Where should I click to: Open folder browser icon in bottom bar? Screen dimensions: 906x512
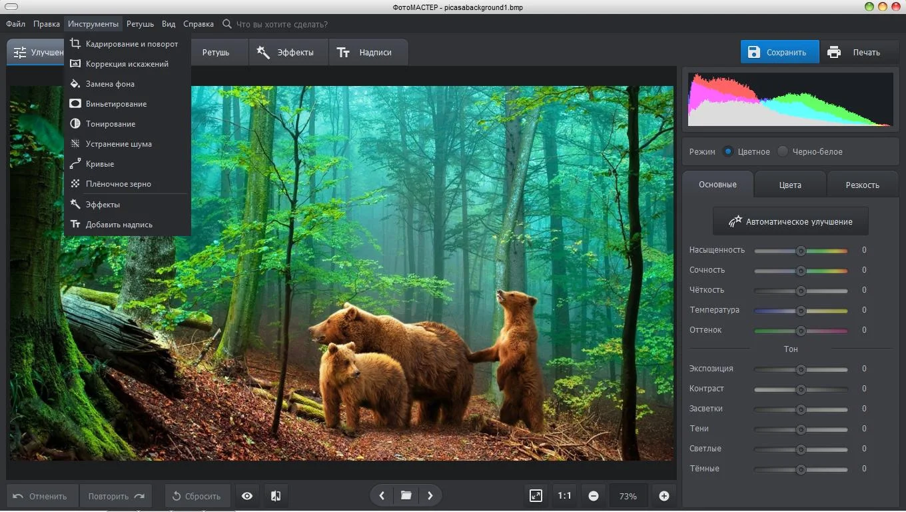point(406,496)
